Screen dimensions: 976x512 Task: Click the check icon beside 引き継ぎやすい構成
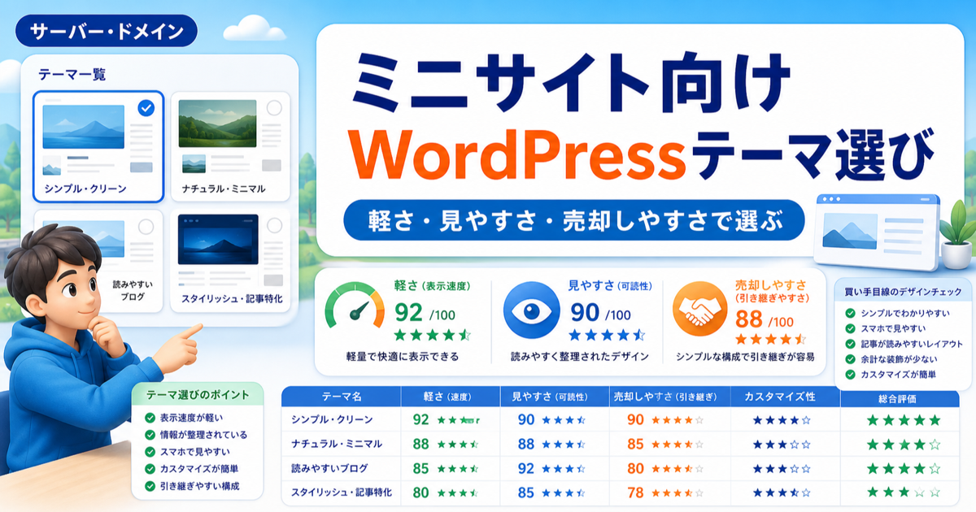pyautogui.click(x=149, y=487)
